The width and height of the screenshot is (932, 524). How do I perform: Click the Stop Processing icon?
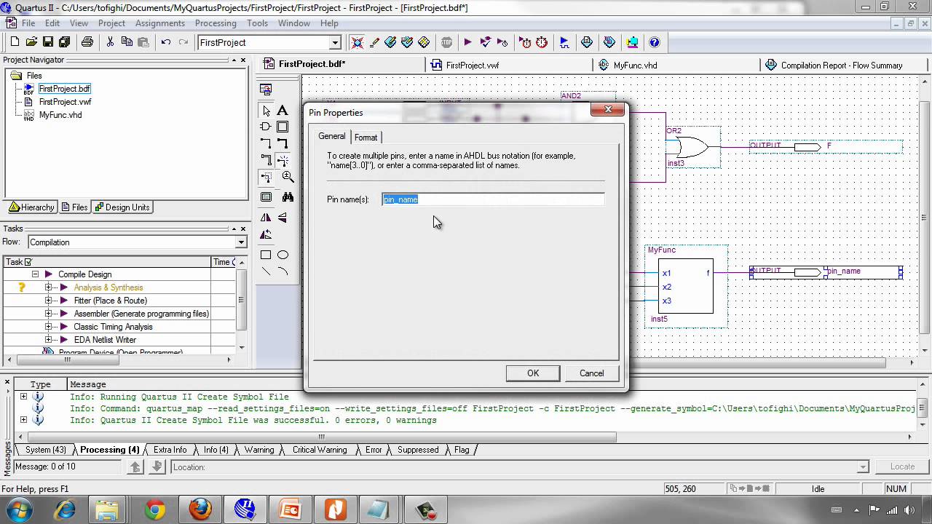[446, 42]
